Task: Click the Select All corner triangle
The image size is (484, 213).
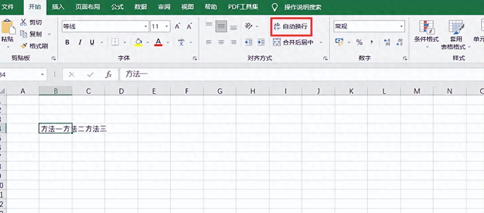Action: pyautogui.click(x=3, y=91)
